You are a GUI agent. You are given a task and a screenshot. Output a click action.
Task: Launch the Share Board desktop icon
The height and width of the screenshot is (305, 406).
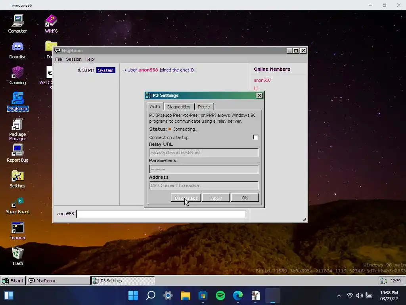tap(17, 205)
